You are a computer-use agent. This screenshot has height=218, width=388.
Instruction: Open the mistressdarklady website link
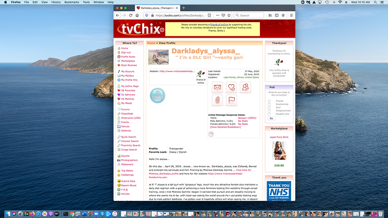pos(177,71)
